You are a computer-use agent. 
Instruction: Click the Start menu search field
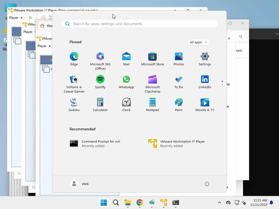[139, 24]
